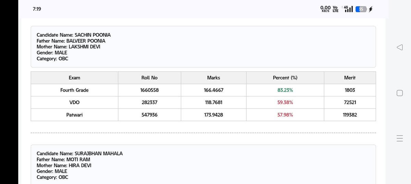The image size is (411, 184).
Task: Click the Merit column header
Action: [350, 78]
